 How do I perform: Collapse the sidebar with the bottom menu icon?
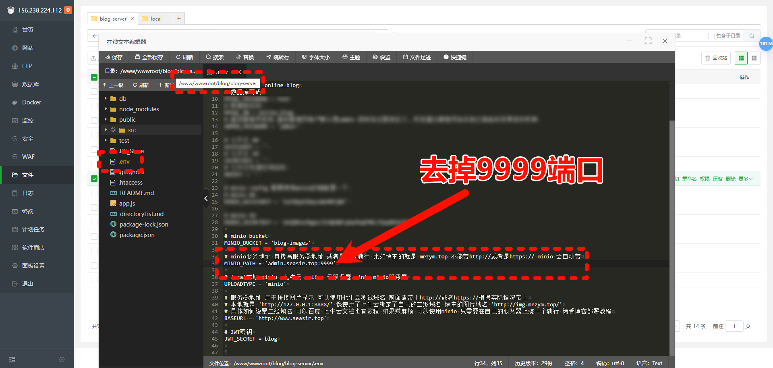[x=12, y=360]
